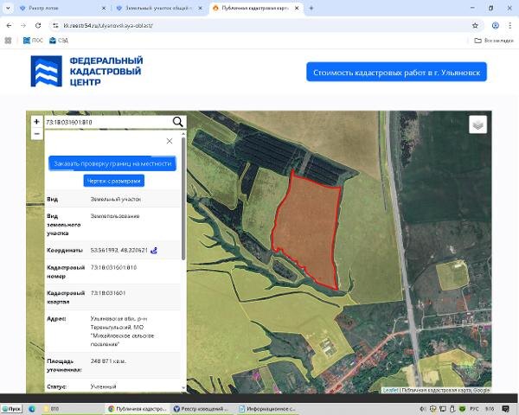Switch to 'Реестр лотов' browser tab
The width and height of the screenshot is (519, 415).
point(61,8)
